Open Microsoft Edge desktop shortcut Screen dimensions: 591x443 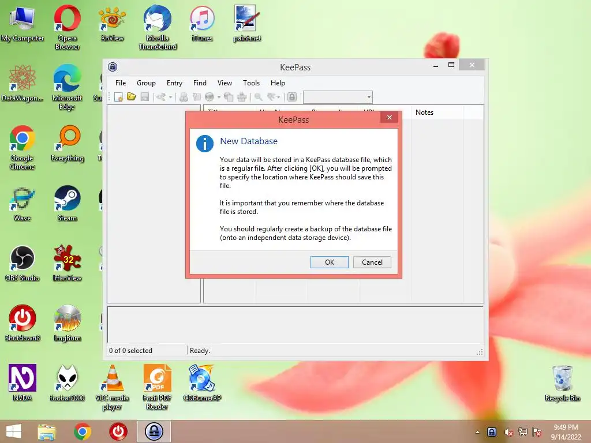[x=67, y=87]
